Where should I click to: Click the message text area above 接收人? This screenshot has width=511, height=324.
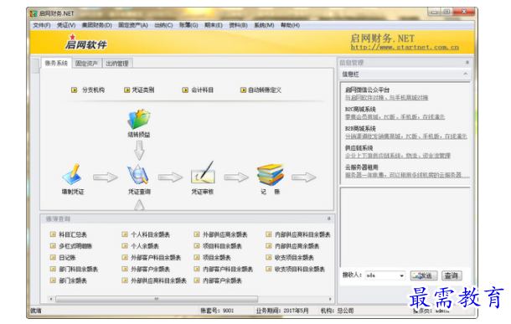point(405,227)
